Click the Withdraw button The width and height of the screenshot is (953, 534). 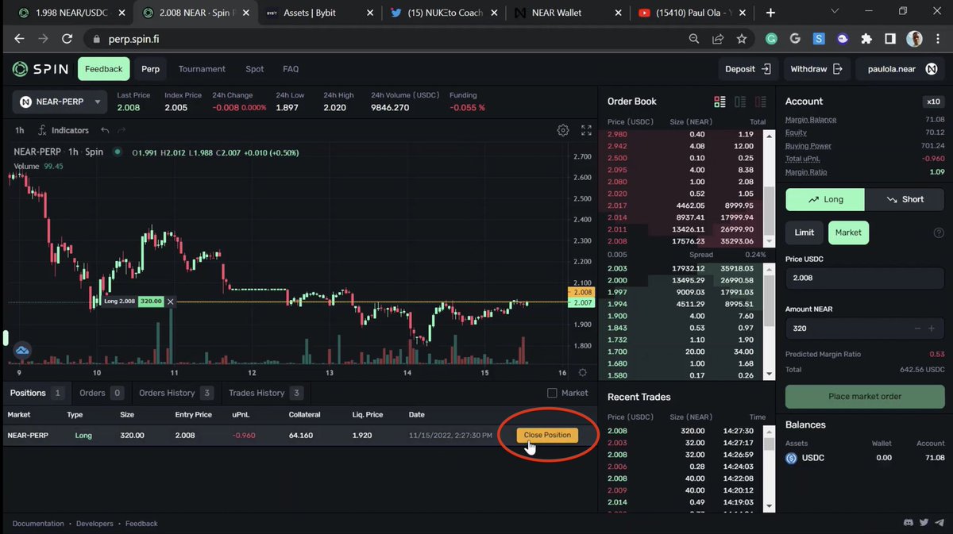[x=816, y=69]
